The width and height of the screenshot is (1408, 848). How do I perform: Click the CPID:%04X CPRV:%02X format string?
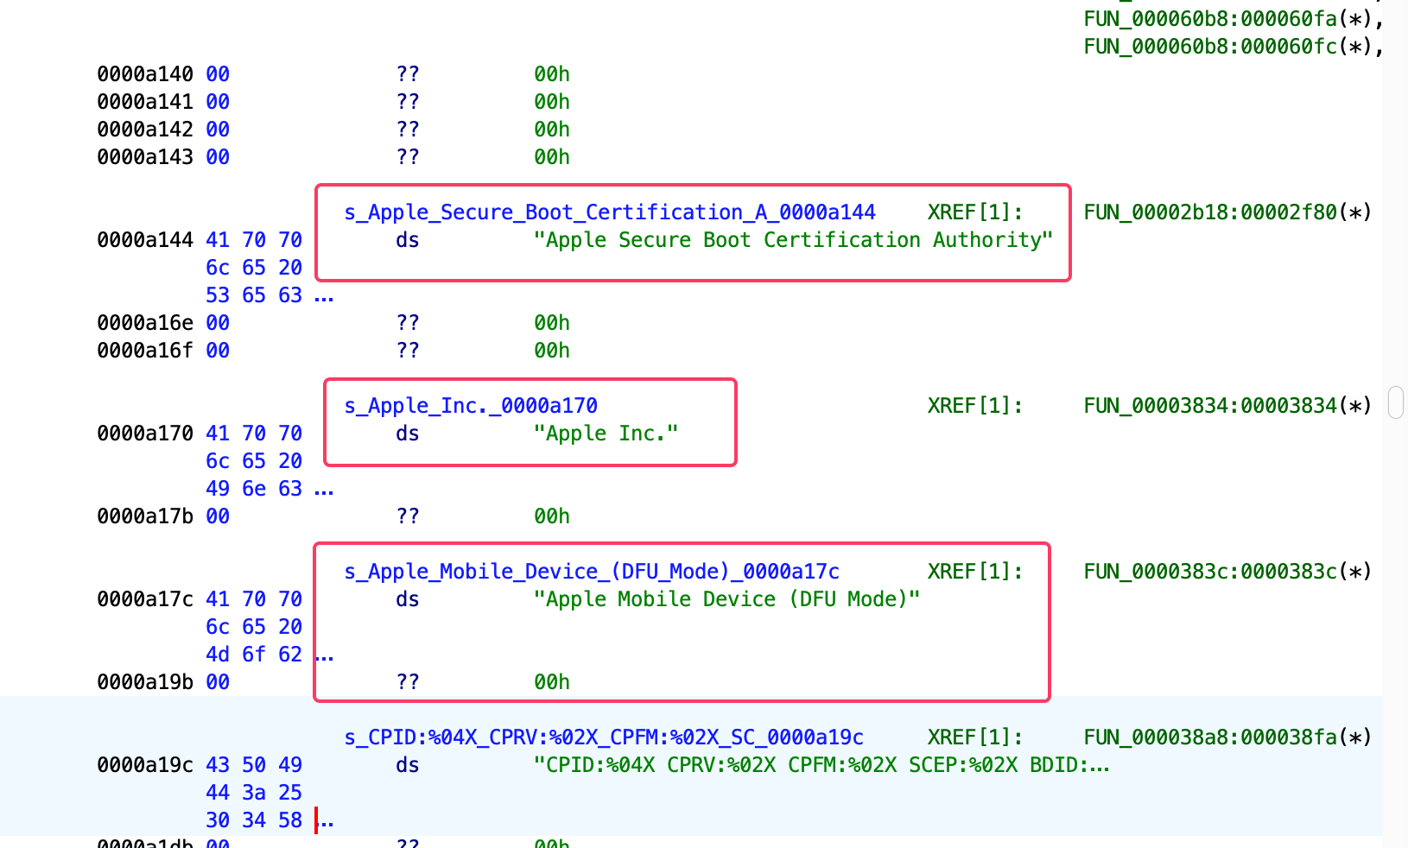click(x=821, y=765)
